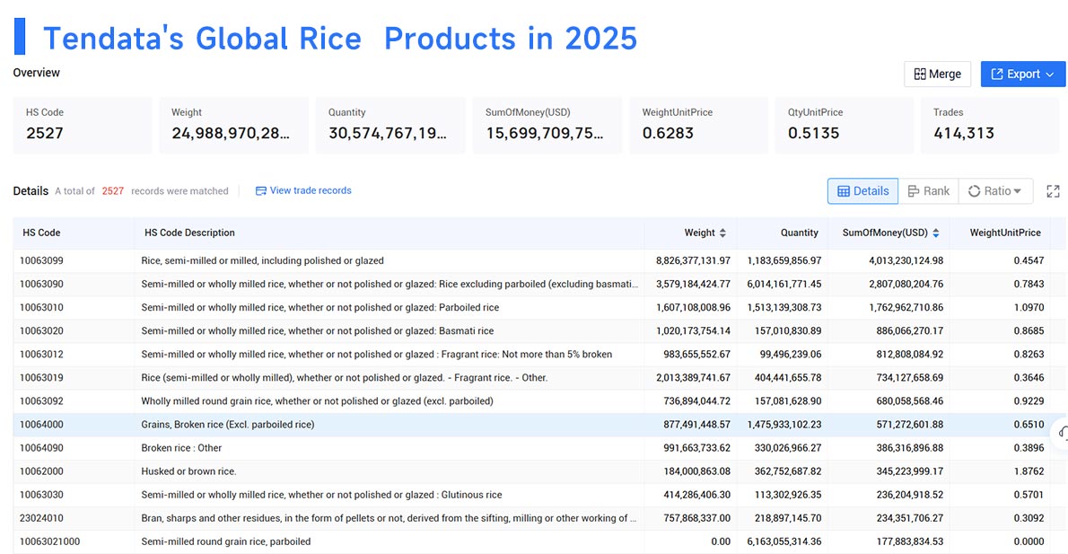
Task: Click 'Broken rice : Other' description
Action: tap(181, 448)
